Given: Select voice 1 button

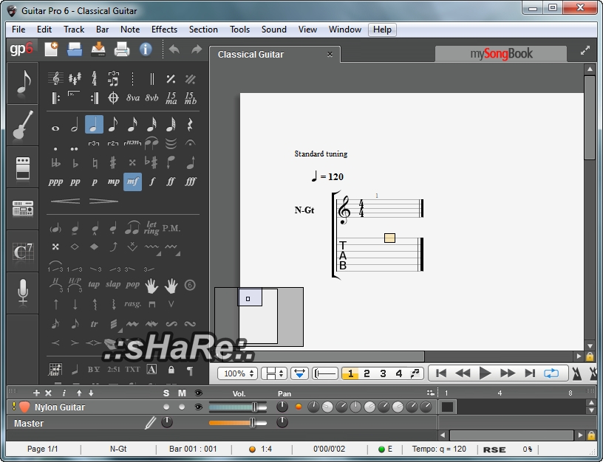Looking at the screenshot, I should 350,373.
